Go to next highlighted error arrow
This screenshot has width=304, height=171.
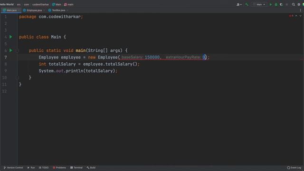pyautogui.click(x=301, y=16)
